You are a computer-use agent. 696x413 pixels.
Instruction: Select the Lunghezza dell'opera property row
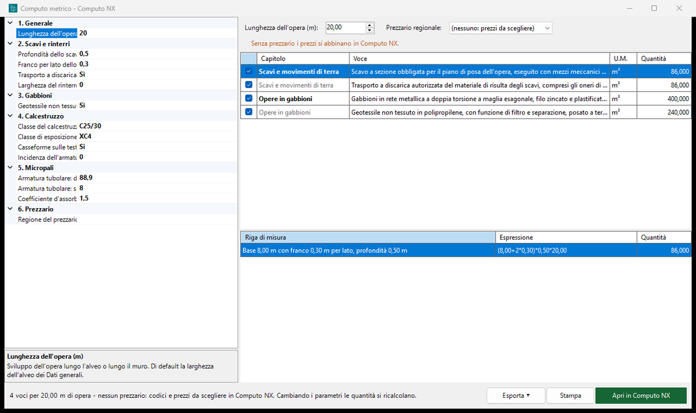tap(127, 34)
